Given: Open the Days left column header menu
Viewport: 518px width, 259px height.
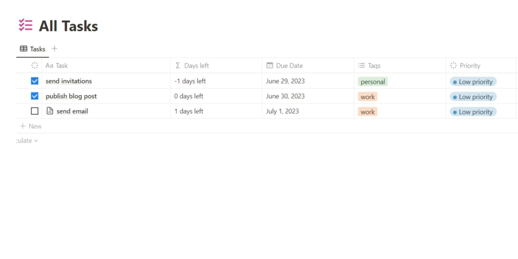Looking at the screenshot, I should tap(196, 65).
